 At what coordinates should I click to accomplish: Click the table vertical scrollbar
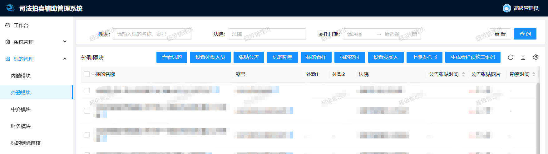click(x=538, y=118)
